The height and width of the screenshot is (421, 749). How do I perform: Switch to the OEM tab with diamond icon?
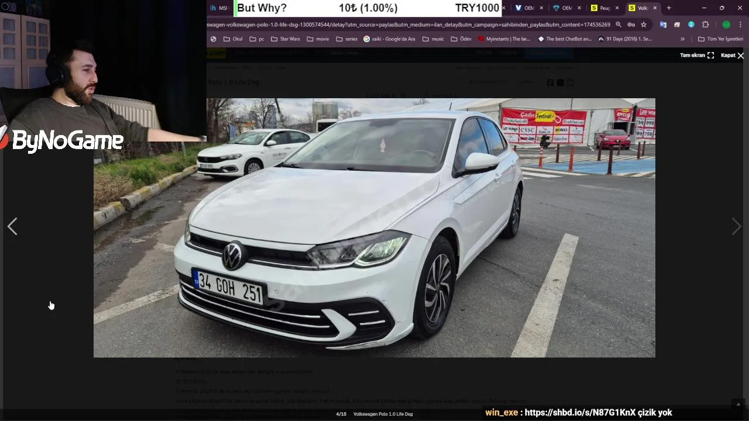[x=563, y=8]
